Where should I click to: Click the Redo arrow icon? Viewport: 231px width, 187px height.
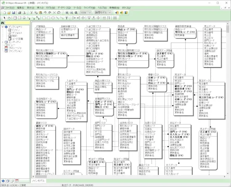50,13
